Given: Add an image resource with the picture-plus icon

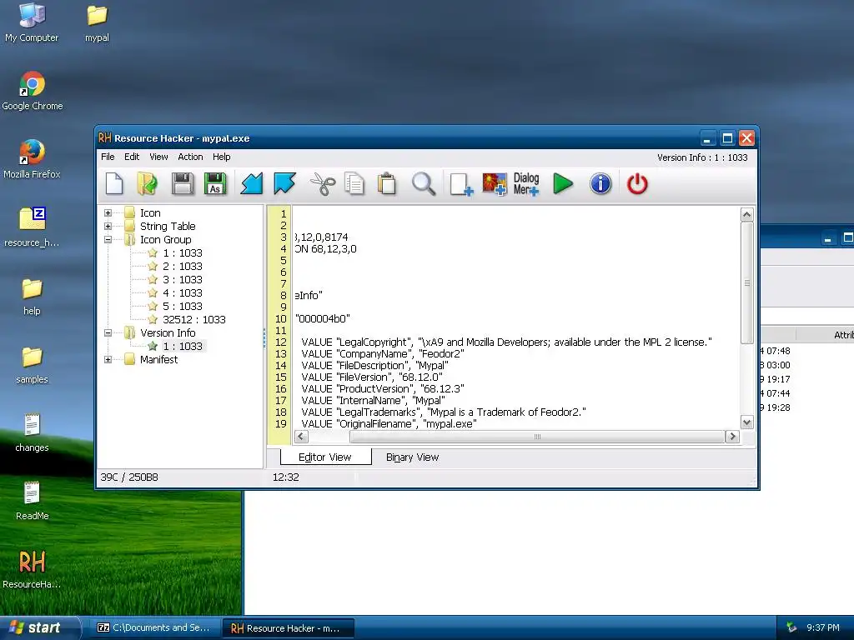Looking at the screenshot, I should point(494,184).
